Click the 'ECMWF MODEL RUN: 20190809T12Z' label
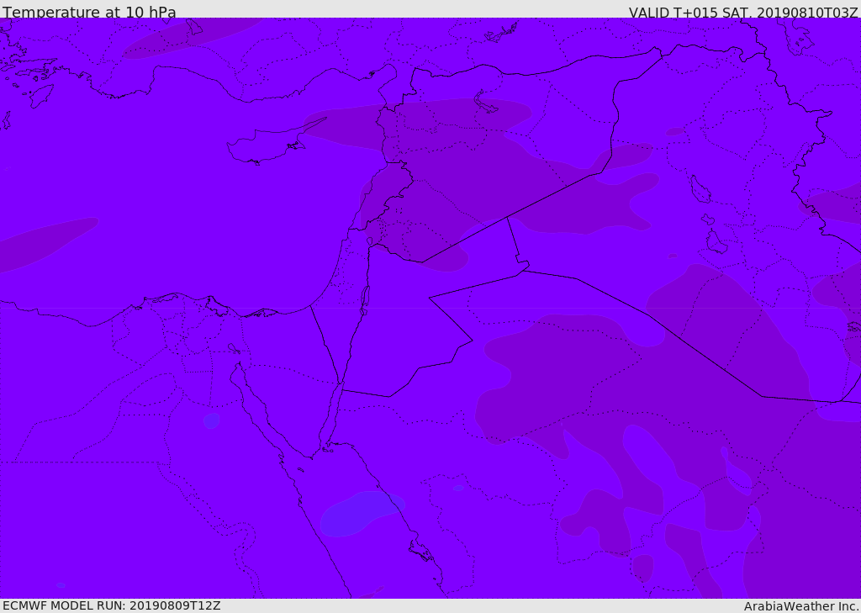The width and height of the screenshot is (861, 613). [x=112, y=605]
